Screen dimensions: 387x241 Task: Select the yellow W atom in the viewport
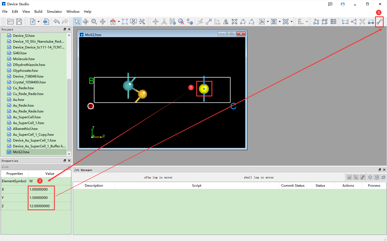click(x=204, y=89)
